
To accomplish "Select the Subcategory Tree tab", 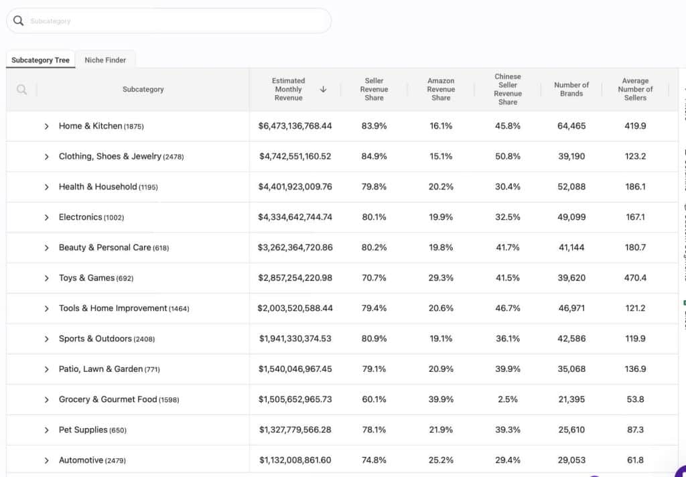I will [40, 60].
